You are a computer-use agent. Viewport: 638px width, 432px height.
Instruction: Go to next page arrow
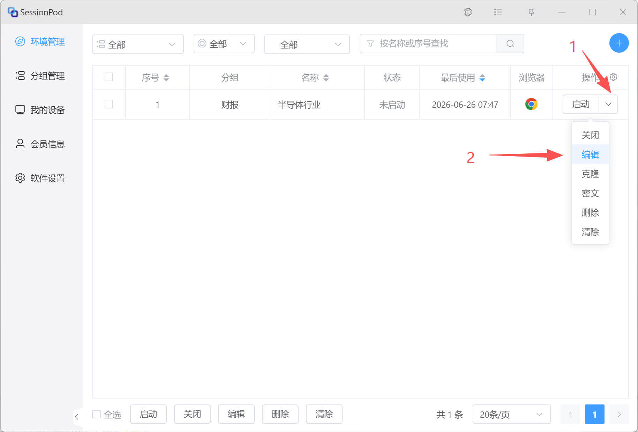click(x=619, y=414)
